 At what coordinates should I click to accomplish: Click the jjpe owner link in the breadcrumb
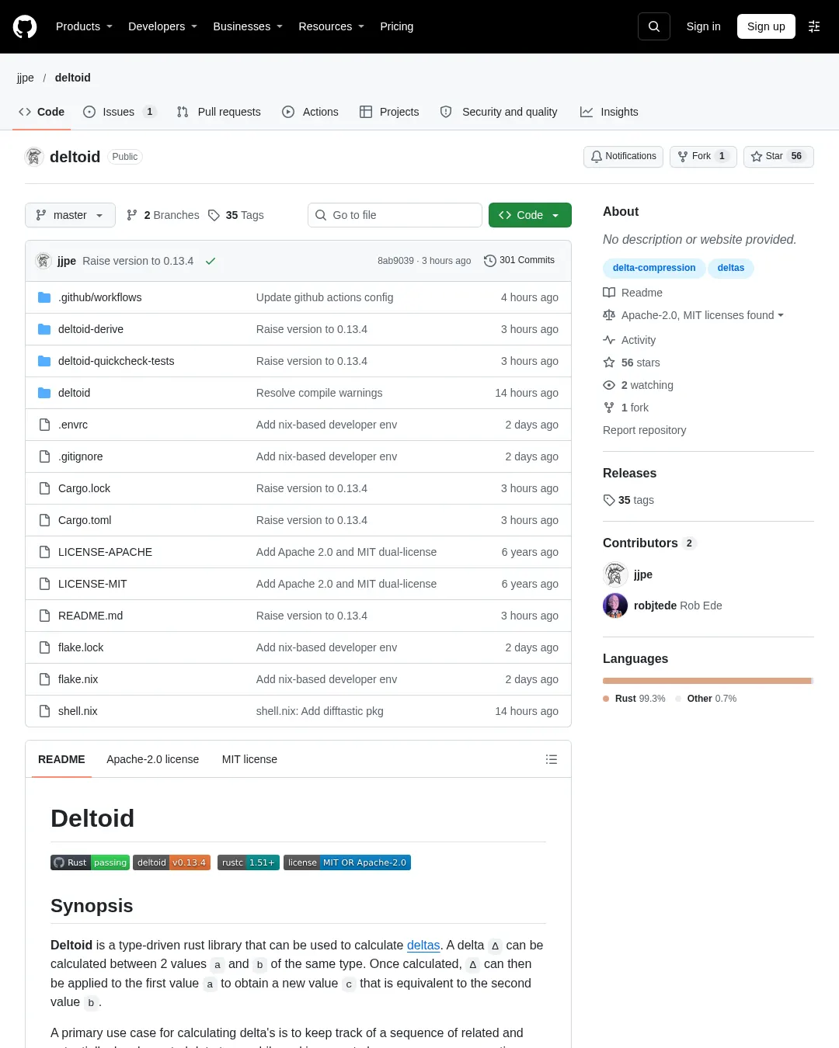pos(26,78)
